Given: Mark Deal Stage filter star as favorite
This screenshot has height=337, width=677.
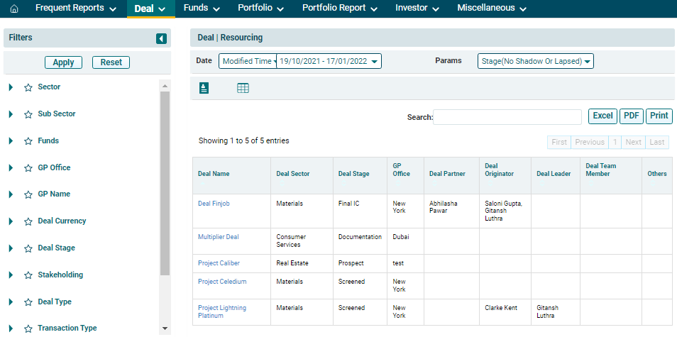Looking at the screenshot, I should pos(28,248).
